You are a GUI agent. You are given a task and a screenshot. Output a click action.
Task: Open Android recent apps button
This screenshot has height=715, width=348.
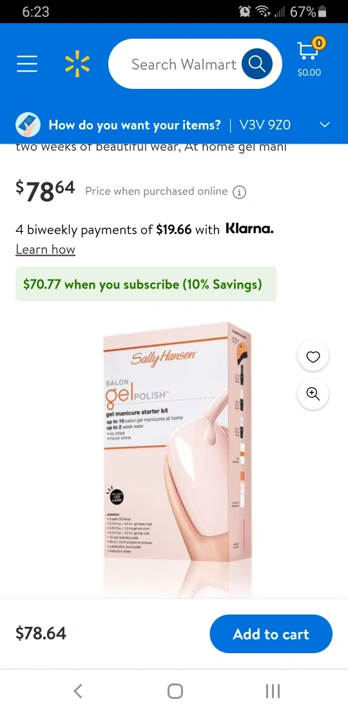point(273,691)
